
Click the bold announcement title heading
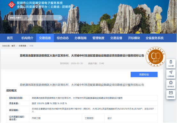[x=82, y=55]
